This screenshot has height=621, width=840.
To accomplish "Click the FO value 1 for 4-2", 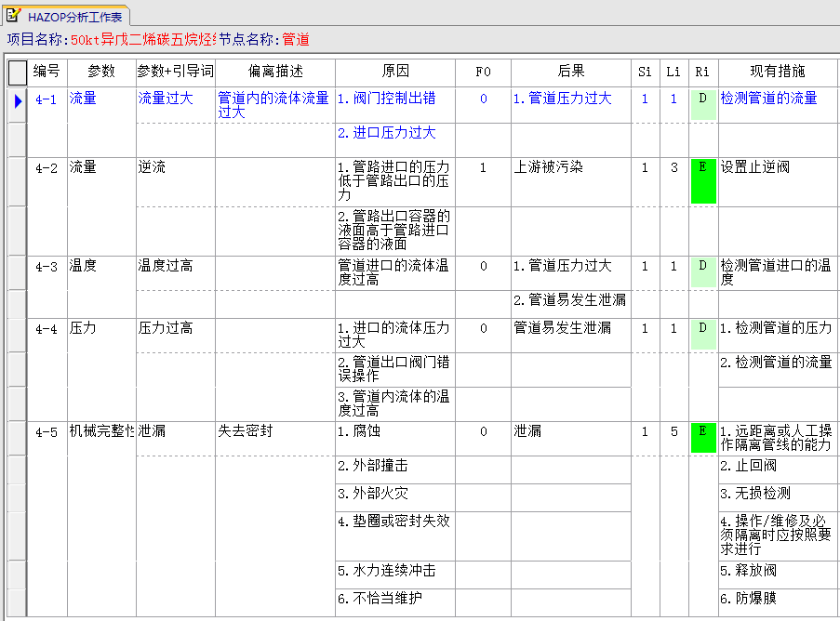I will (x=483, y=181).
